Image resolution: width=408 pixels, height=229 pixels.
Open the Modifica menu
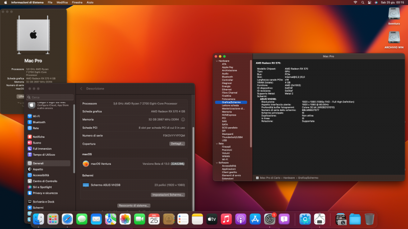(x=62, y=3)
